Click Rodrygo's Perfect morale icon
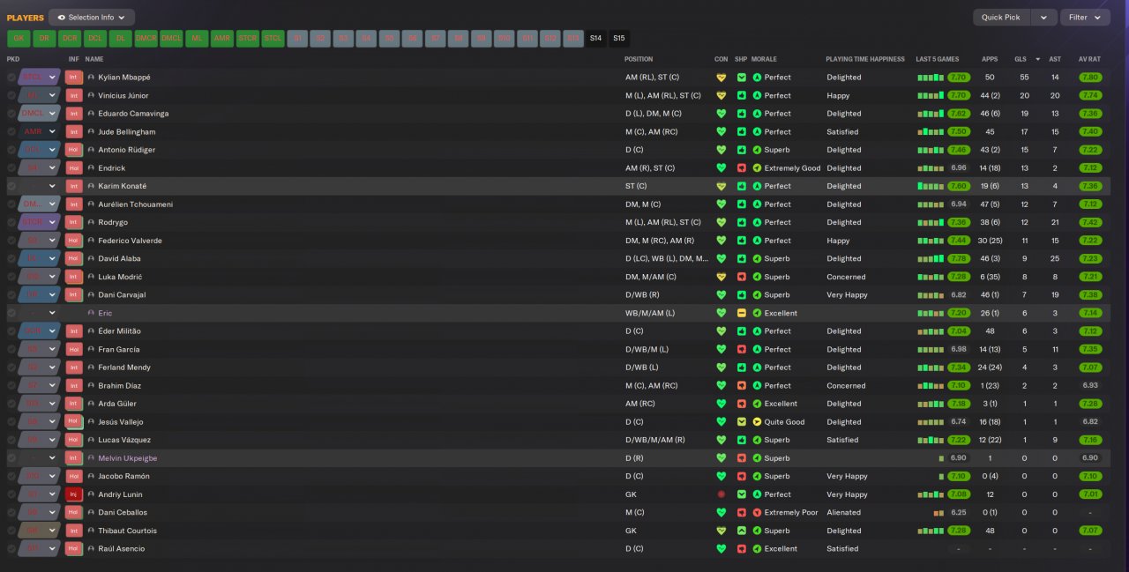1129x572 pixels. point(757,222)
